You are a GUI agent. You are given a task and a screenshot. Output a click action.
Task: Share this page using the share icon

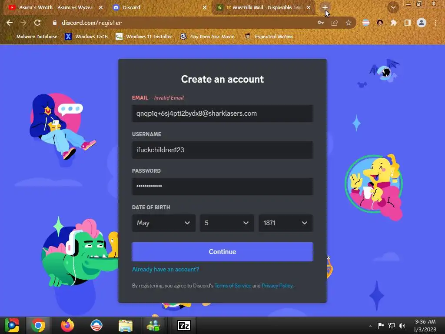click(x=335, y=23)
